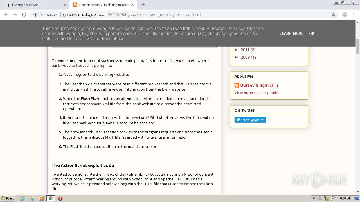Click the volume speaker tray icon
Viewport: 360px width, 202px height.
click(320, 198)
